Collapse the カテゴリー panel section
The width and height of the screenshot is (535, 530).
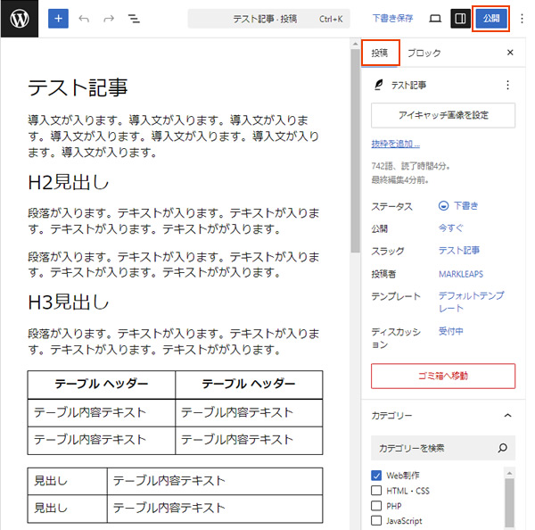(x=507, y=415)
